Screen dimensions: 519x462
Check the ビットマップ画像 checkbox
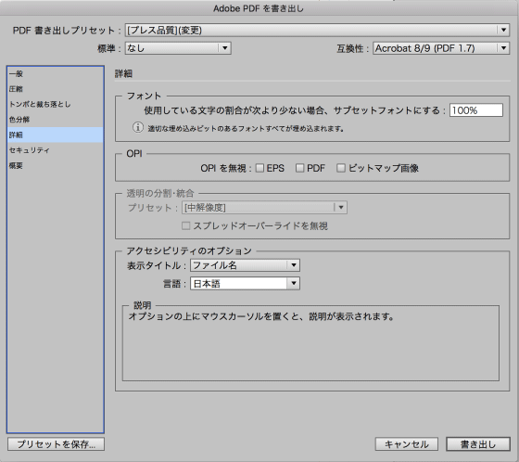pos(341,168)
